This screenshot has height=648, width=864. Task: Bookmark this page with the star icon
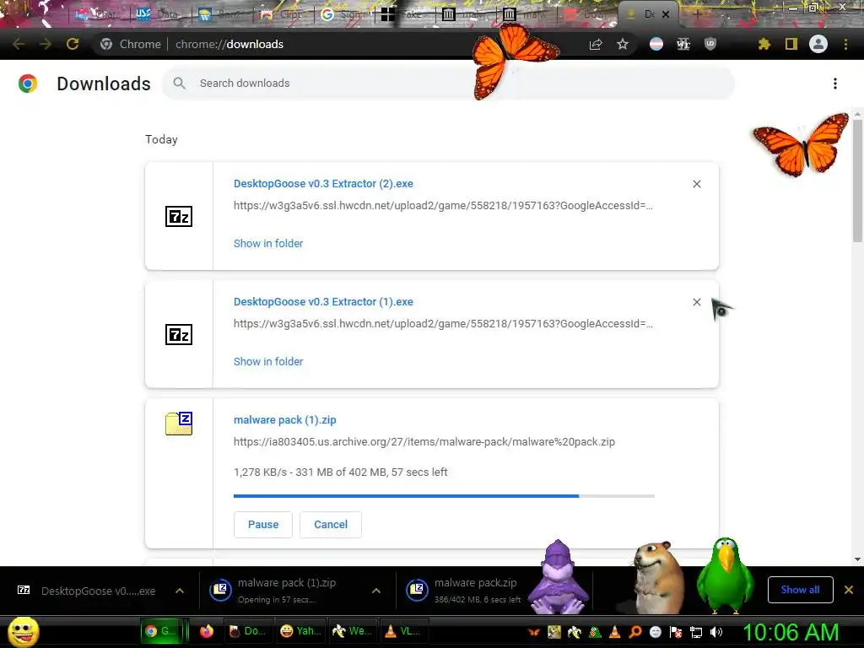[623, 44]
